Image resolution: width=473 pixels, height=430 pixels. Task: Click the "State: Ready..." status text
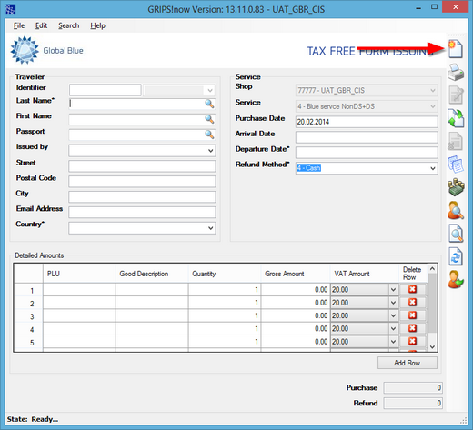33,419
